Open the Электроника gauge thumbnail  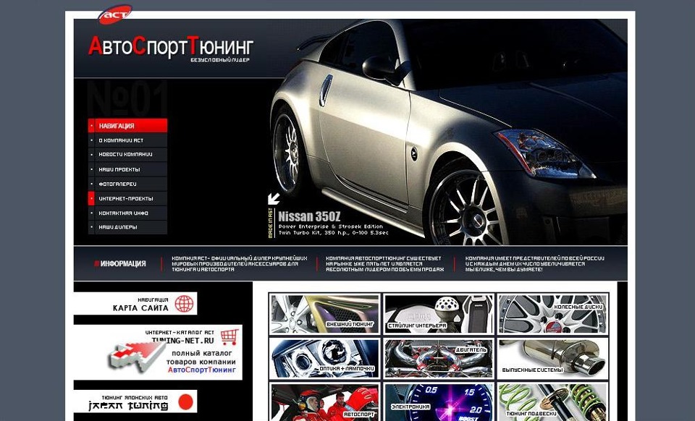tap(439, 402)
